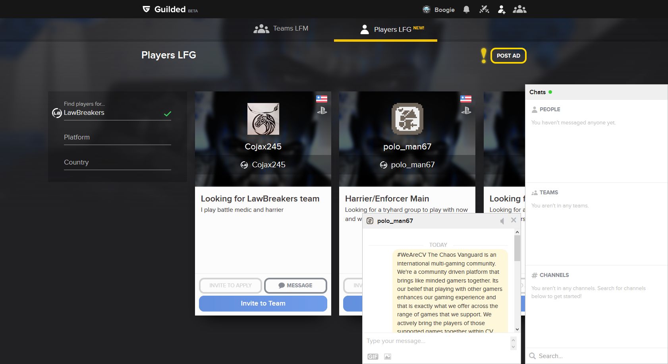
Task: Click the add friend icon
Action: tap(502, 10)
